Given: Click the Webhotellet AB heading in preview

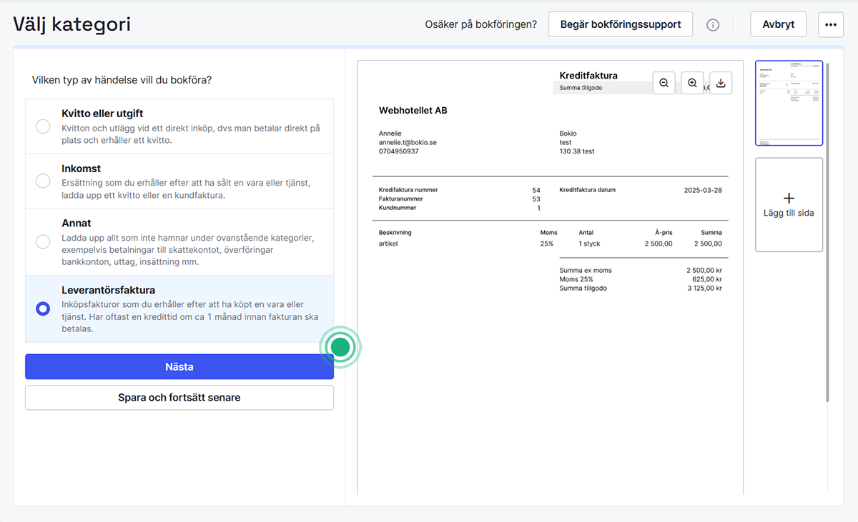Looking at the screenshot, I should pos(413,110).
